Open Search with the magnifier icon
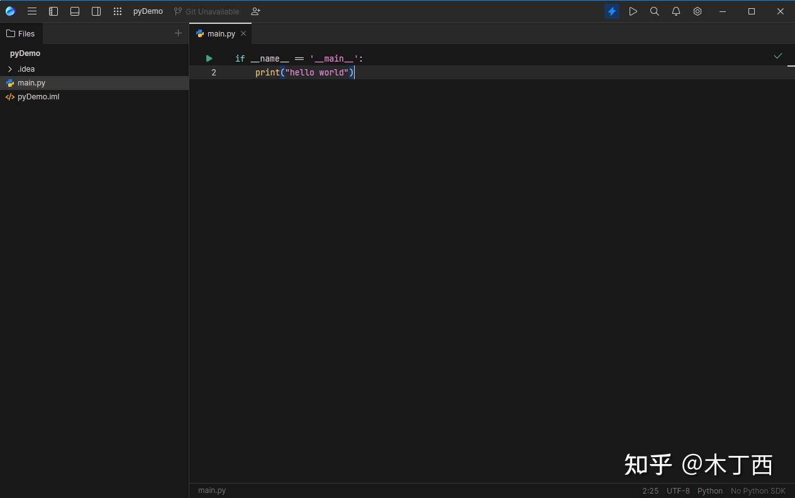This screenshot has width=795, height=498. [654, 11]
